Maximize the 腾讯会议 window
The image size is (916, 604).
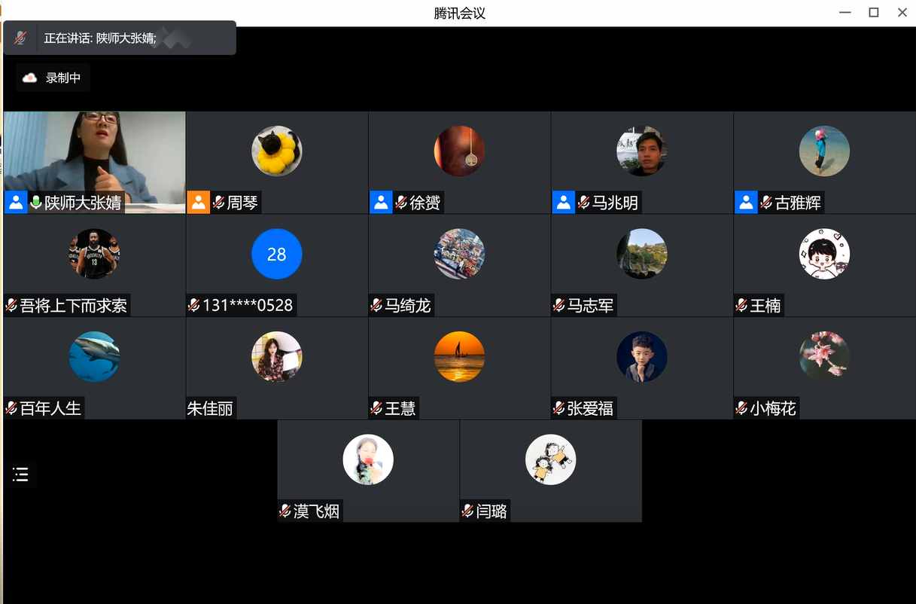[x=874, y=12]
